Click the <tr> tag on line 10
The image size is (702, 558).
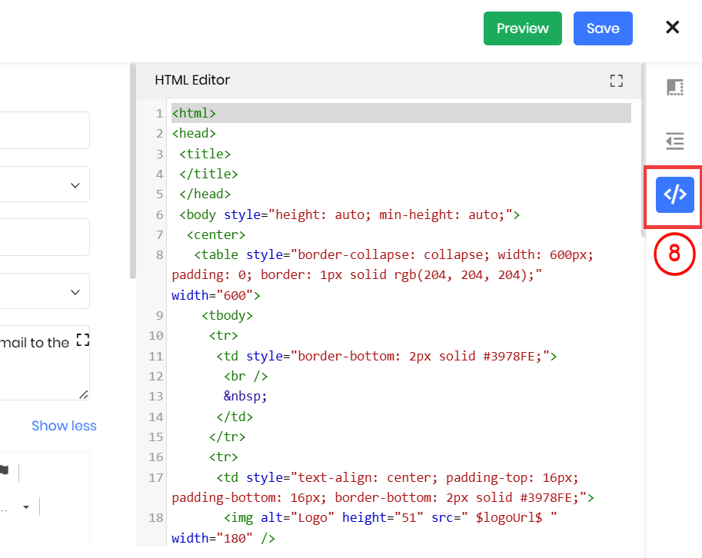coord(224,336)
